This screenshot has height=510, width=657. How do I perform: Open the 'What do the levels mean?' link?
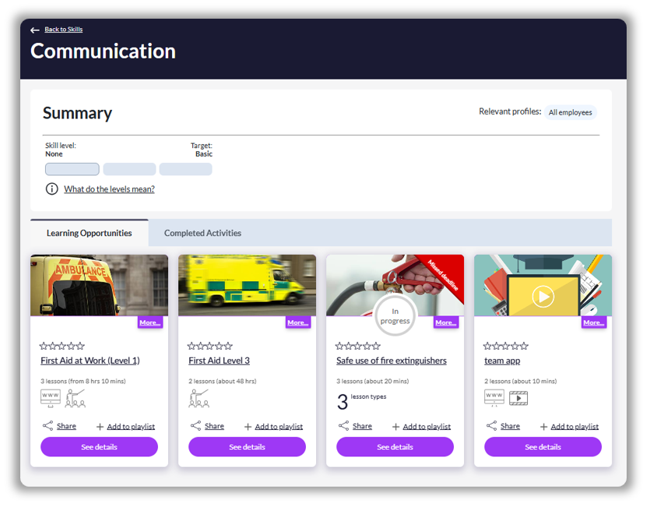click(x=109, y=189)
